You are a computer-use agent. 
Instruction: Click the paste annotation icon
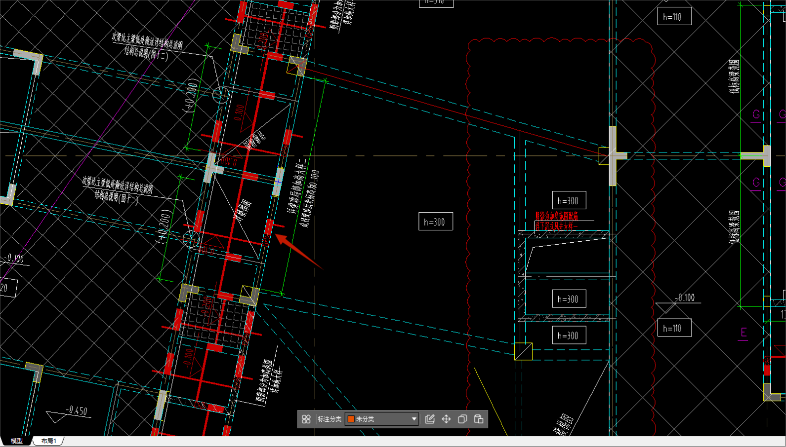click(x=479, y=419)
